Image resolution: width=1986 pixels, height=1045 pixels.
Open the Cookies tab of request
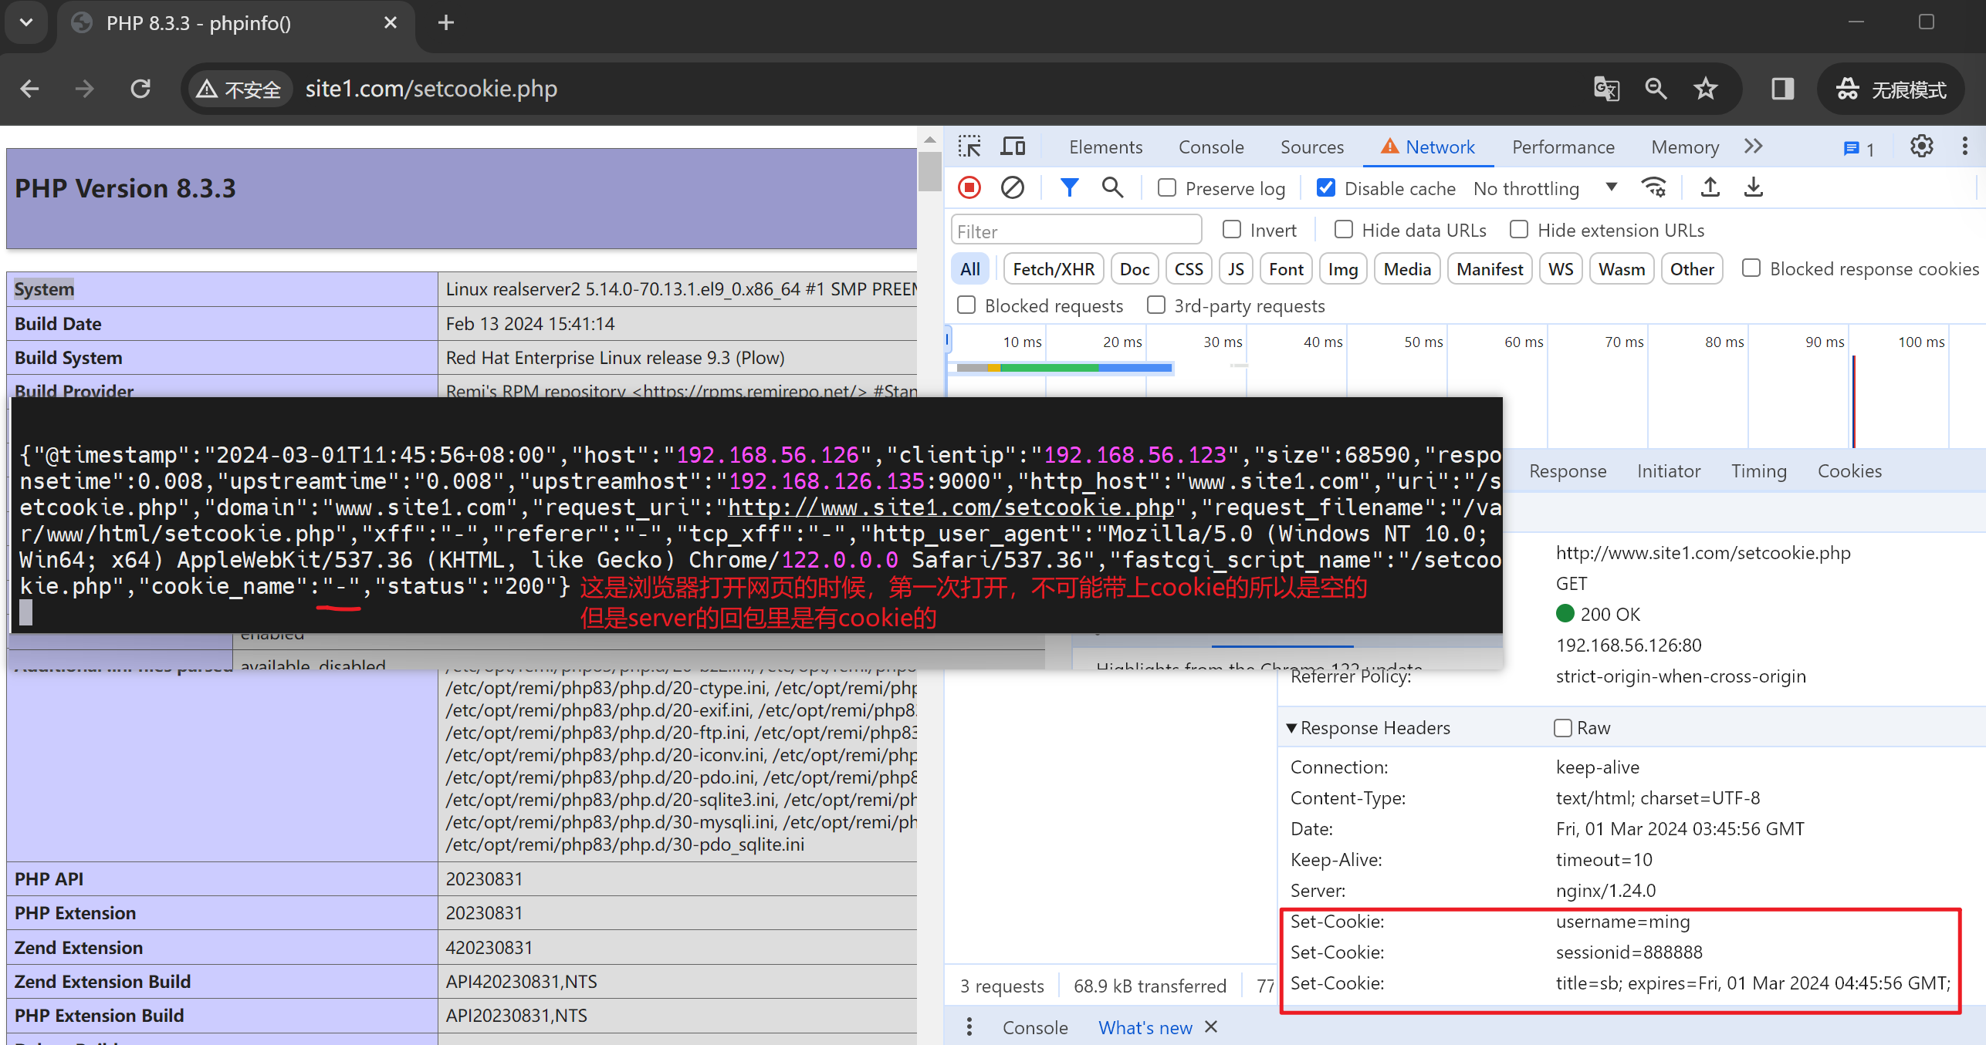[x=1849, y=470]
